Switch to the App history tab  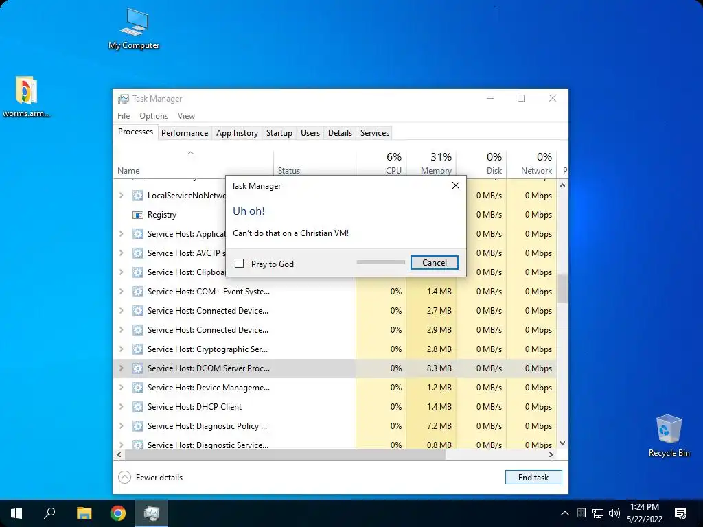click(x=237, y=133)
